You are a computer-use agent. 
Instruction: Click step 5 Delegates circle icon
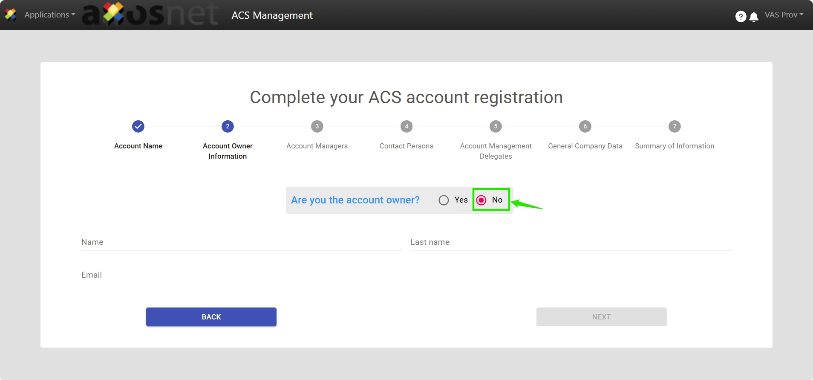tap(496, 126)
